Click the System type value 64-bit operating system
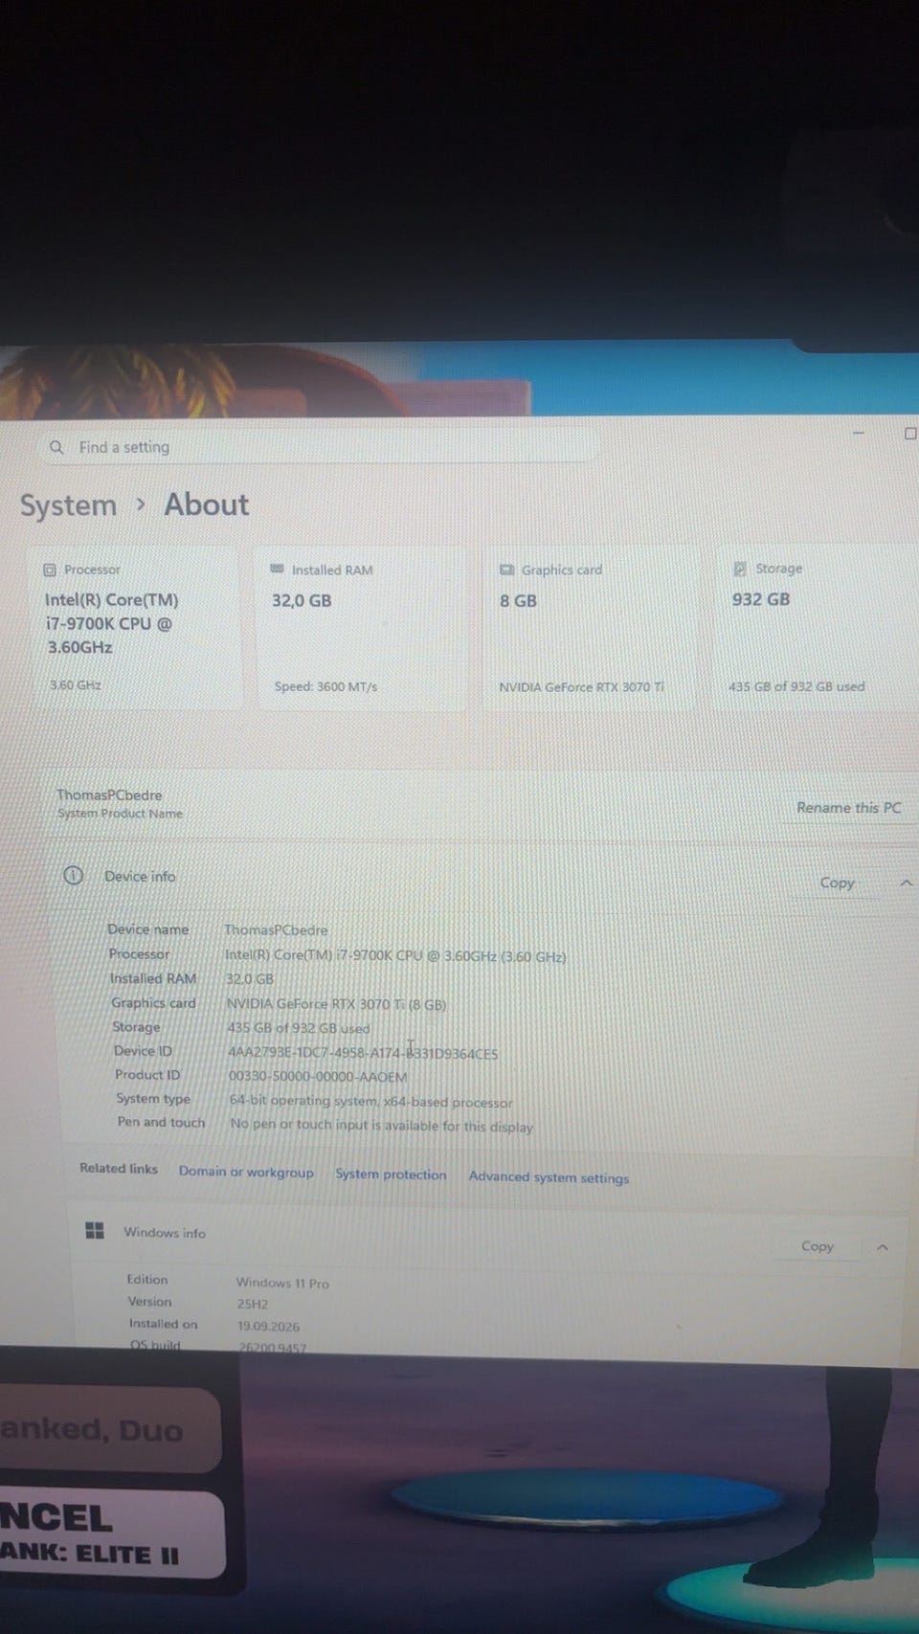919x1634 pixels. point(370,1102)
